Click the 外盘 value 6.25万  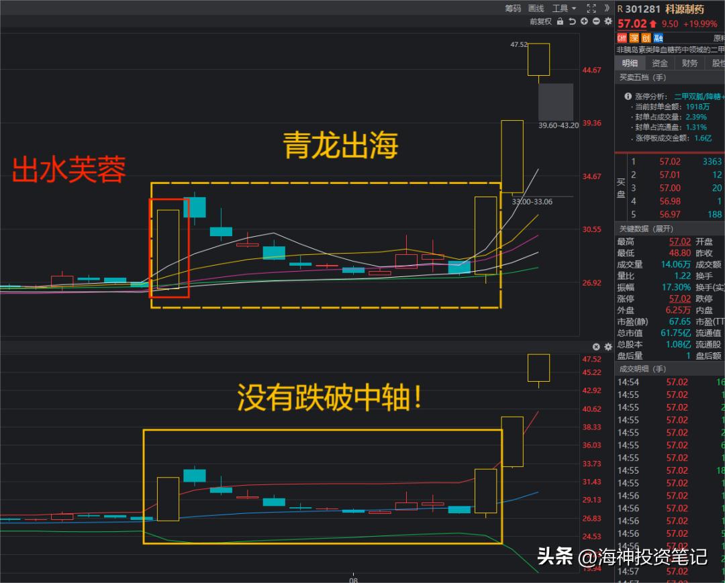click(678, 311)
